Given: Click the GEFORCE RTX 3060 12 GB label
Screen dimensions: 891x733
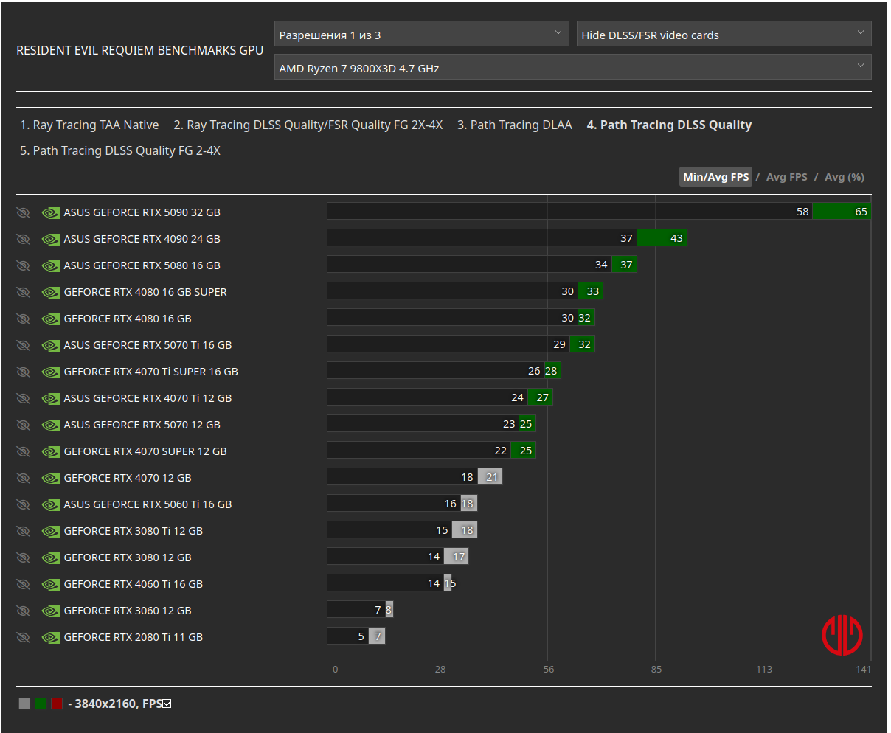Looking at the screenshot, I should point(128,611).
